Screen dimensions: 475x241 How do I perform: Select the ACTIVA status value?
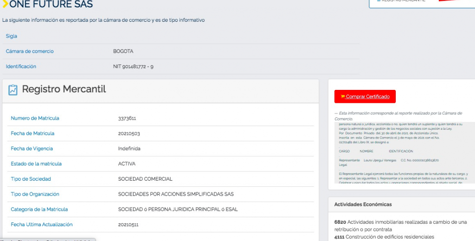click(127, 164)
